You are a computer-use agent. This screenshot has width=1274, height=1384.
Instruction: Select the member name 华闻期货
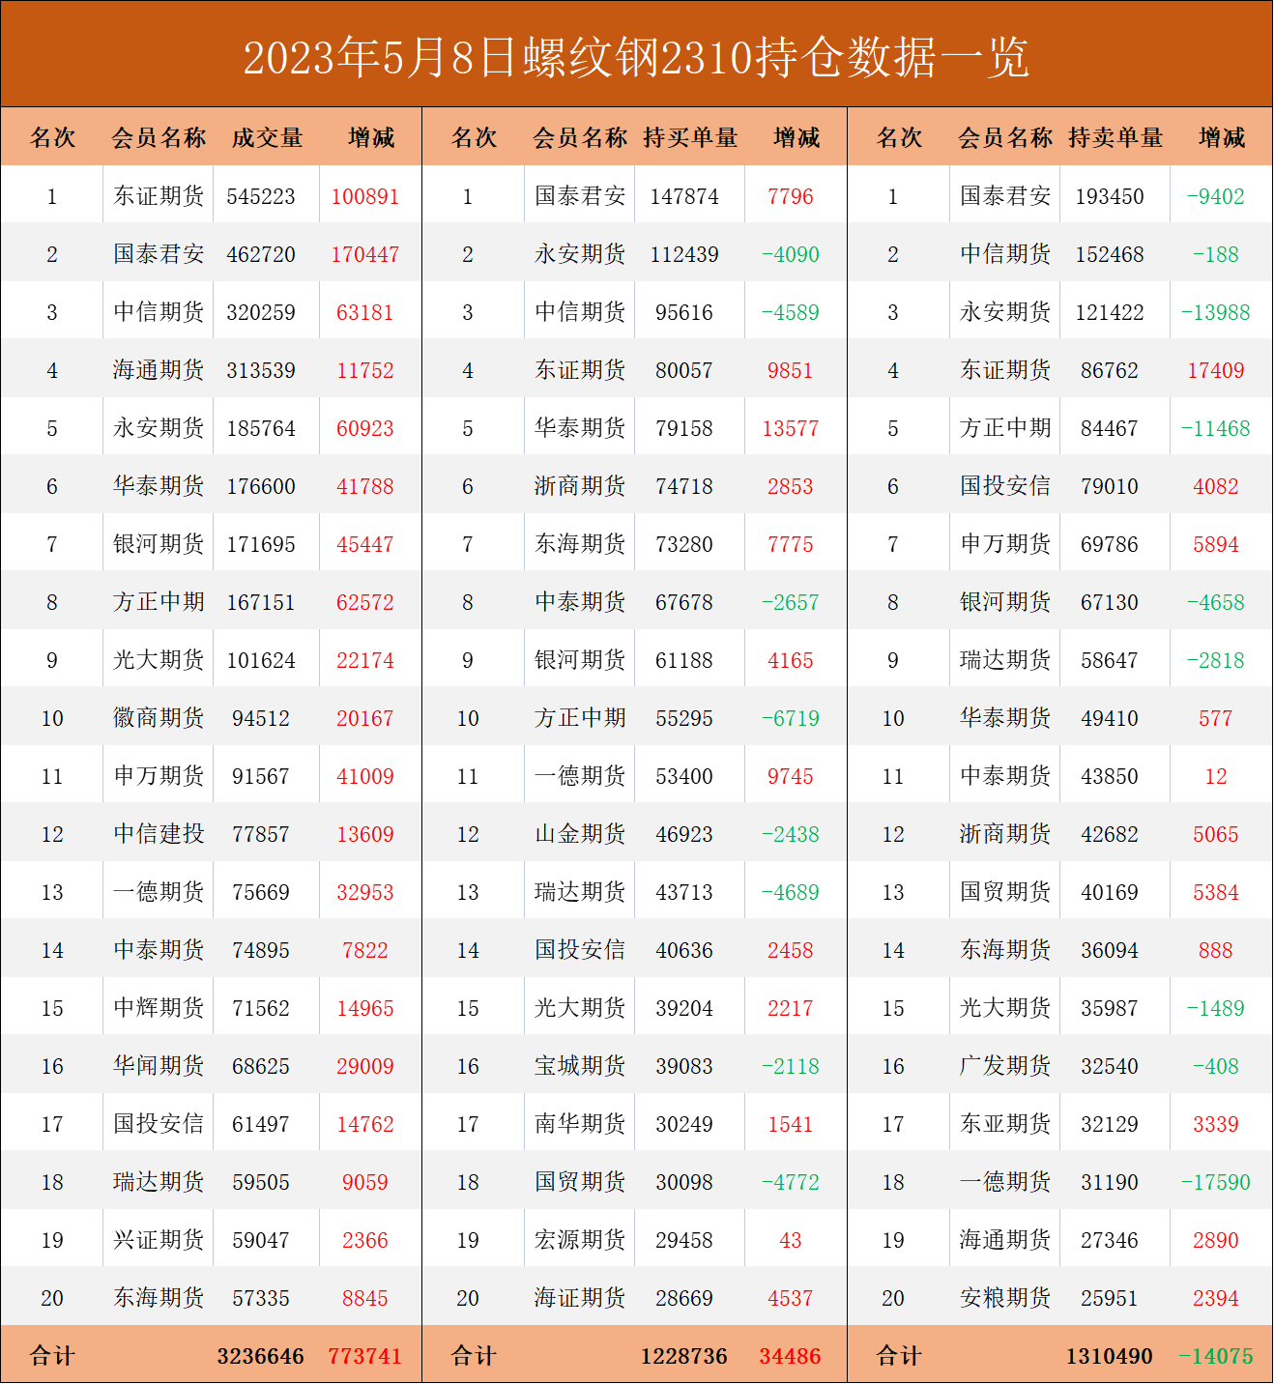coord(159,1066)
